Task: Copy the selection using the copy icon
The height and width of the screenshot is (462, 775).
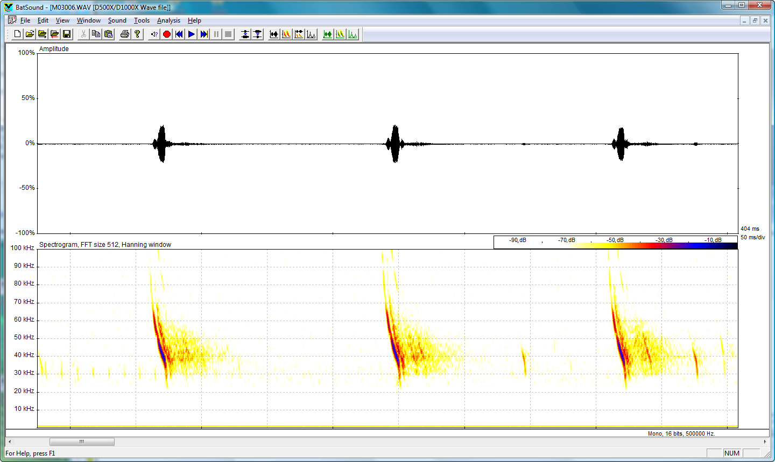Action: pos(96,34)
